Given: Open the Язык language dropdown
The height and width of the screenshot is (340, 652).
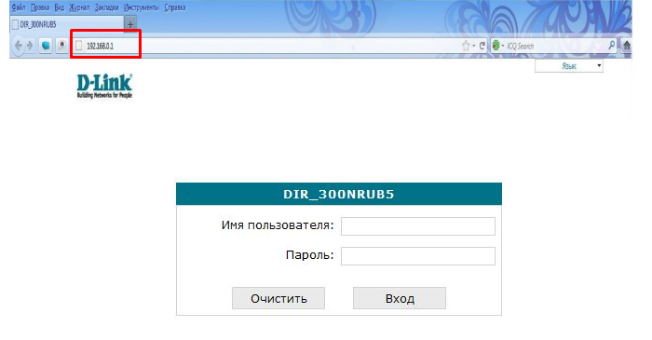Looking at the screenshot, I should tap(569, 66).
